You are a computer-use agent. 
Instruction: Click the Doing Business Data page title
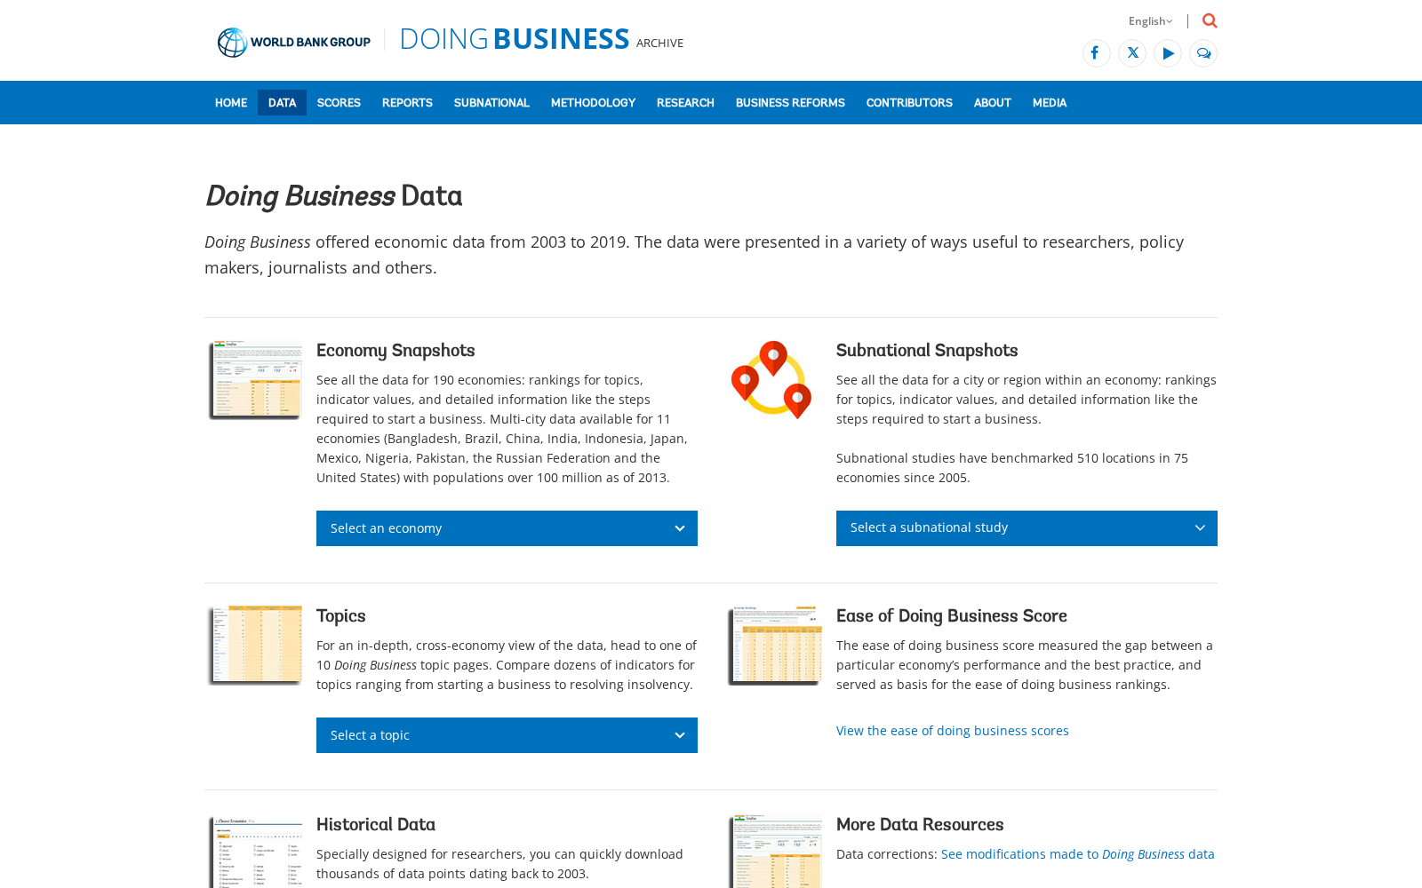tap(333, 197)
